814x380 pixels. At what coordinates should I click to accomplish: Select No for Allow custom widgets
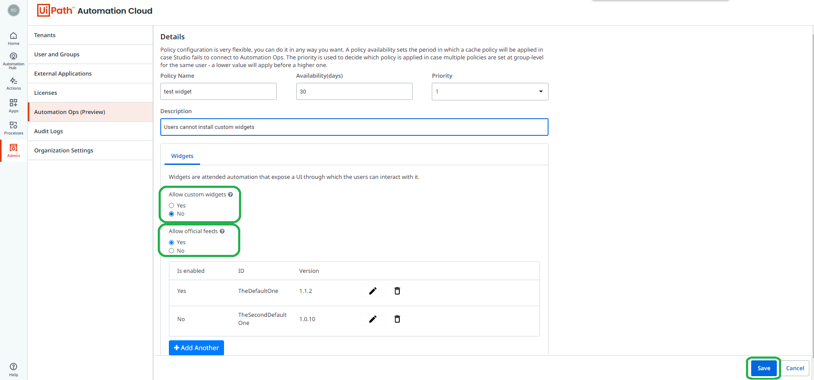click(171, 214)
